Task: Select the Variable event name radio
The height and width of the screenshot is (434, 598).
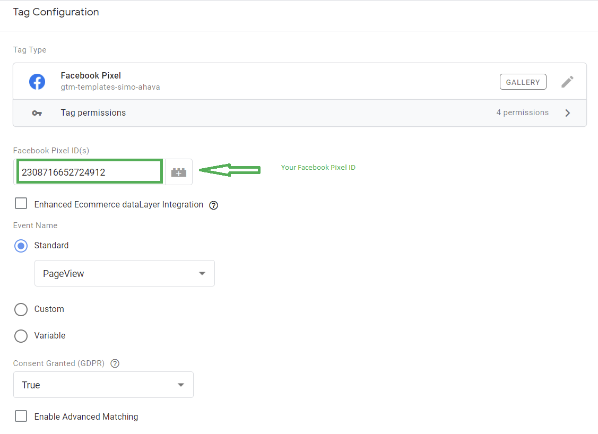Action: [21, 336]
